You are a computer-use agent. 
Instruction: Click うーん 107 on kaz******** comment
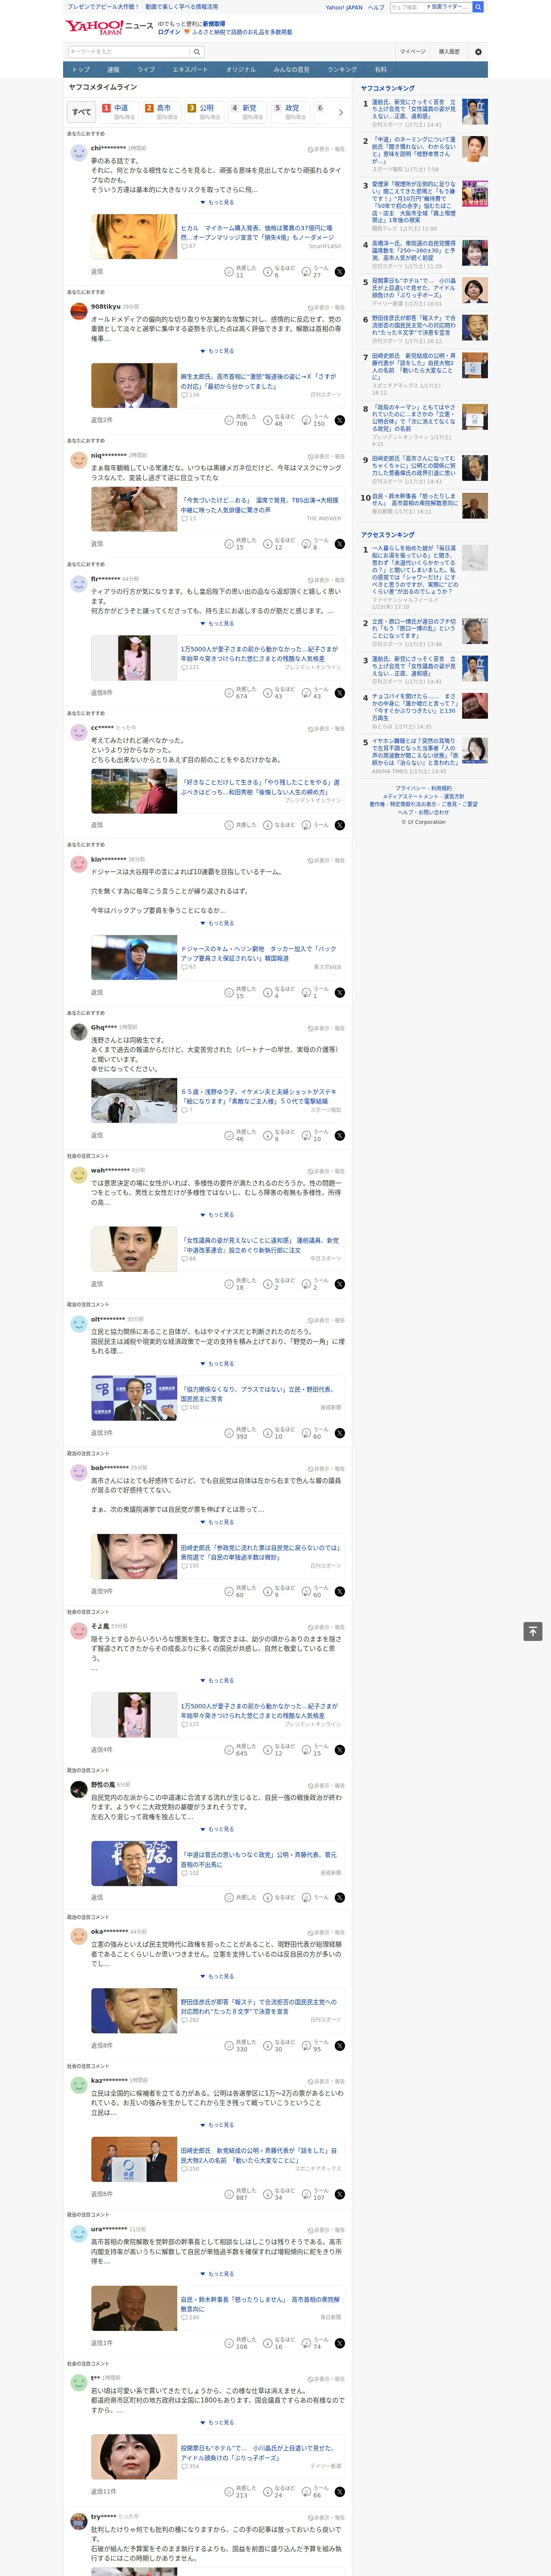[316, 2194]
